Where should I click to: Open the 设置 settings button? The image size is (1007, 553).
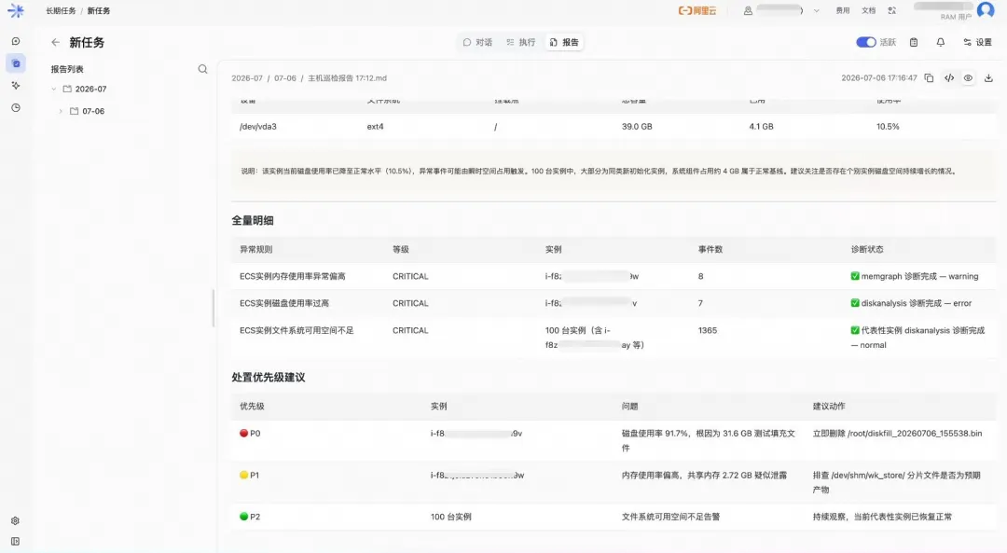coord(977,42)
